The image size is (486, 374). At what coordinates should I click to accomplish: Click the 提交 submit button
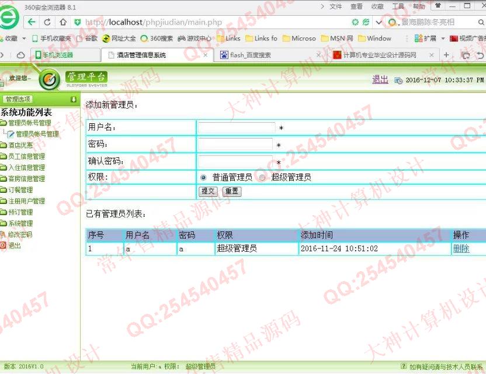208,191
